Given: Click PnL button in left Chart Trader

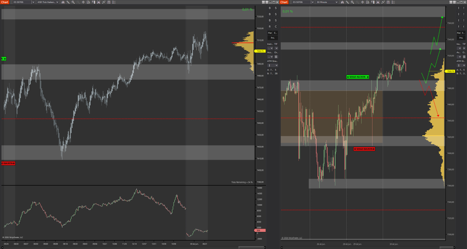Looking at the screenshot, I should coord(273,38).
